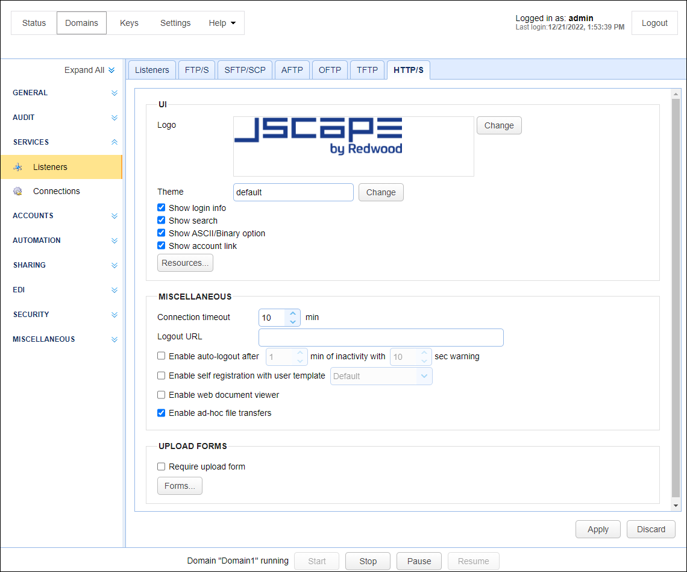Switch to the AFTP tab

tap(292, 70)
